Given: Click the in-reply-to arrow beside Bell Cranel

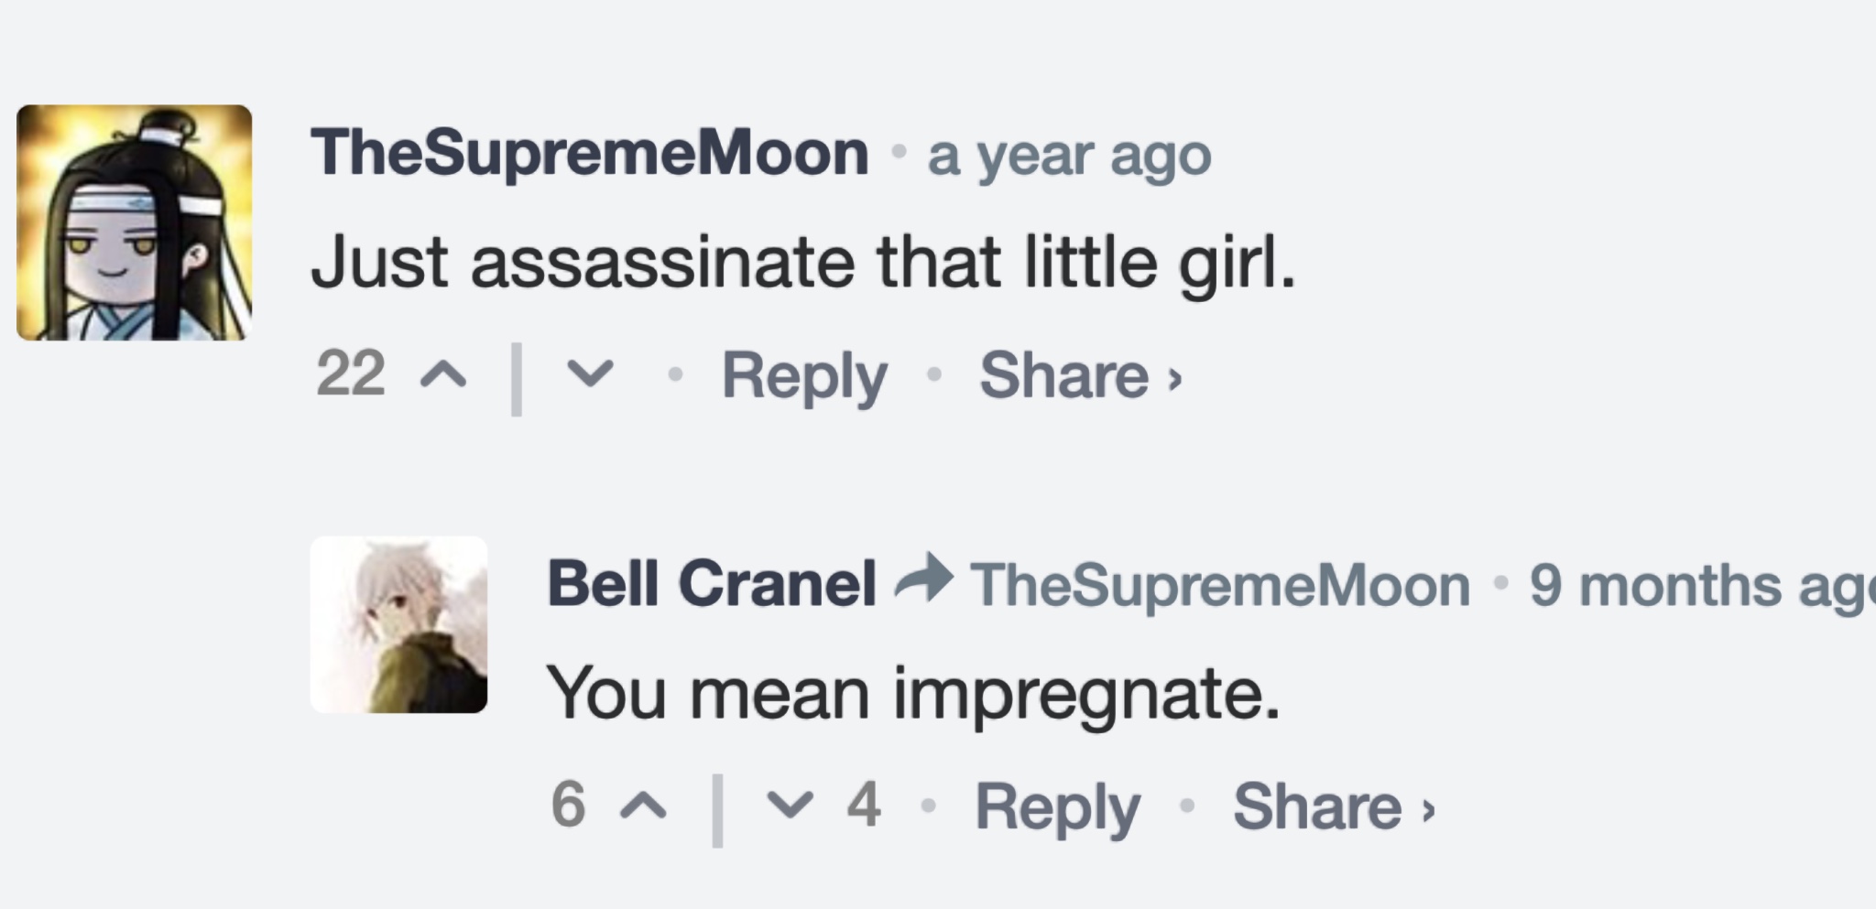Looking at the screenshot, I should (923, 579).
